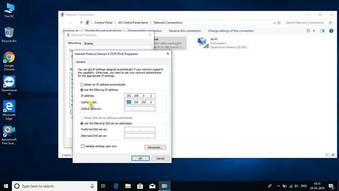
Task: Click the network status icon in tray
Action: click(x=291, y=186)
